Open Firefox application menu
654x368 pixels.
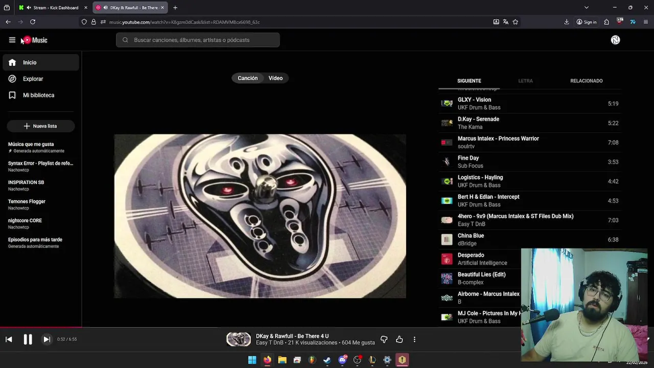coord(646,22)
